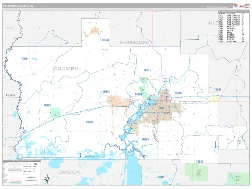The height and width of the screenshot is (189, 252).
Task: Click the VINTON row in ZIP index
Action: [x=231, y=40]
